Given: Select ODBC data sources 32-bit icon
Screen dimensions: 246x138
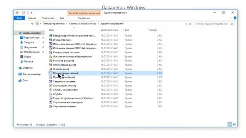Looking at the screenshot, I should 51,44.
